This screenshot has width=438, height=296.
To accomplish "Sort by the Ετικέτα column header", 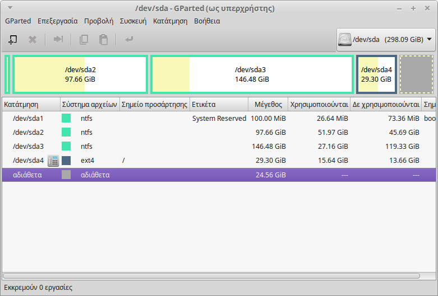I will pyautogui.click(x=219, y=105).
